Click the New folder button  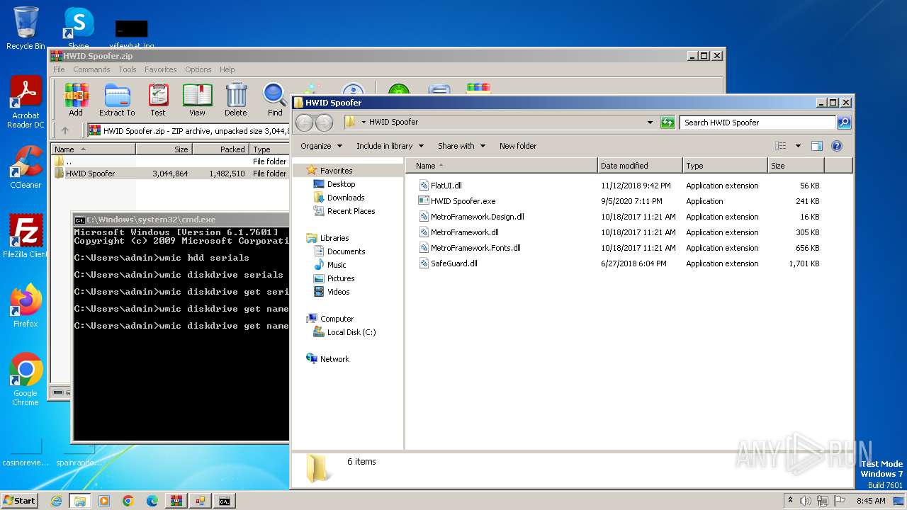coord(518,146)
